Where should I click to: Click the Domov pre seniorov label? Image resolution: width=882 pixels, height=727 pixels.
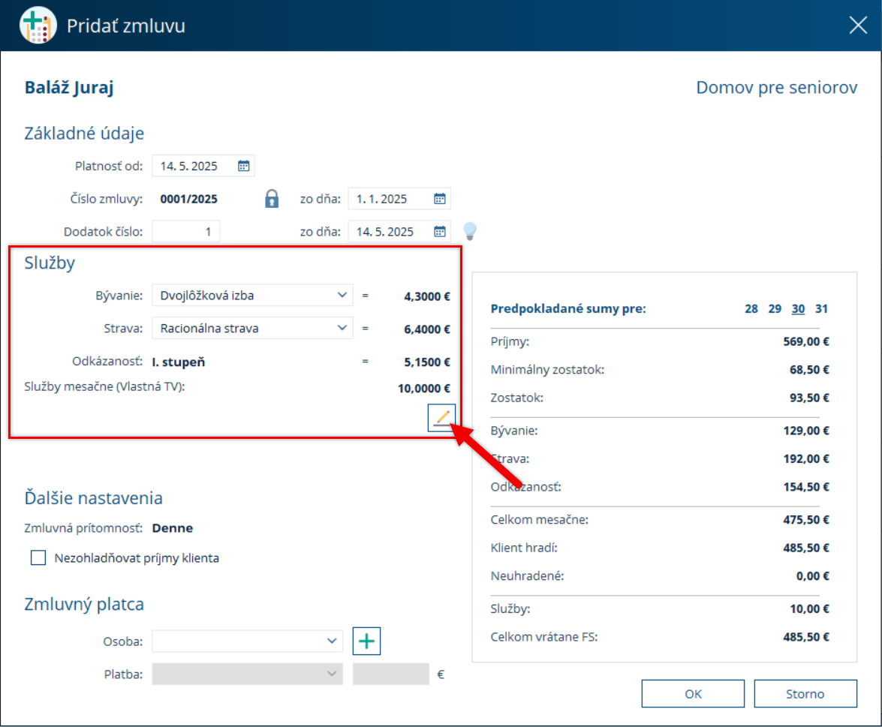pyautogui.click(x=777, y=88)
